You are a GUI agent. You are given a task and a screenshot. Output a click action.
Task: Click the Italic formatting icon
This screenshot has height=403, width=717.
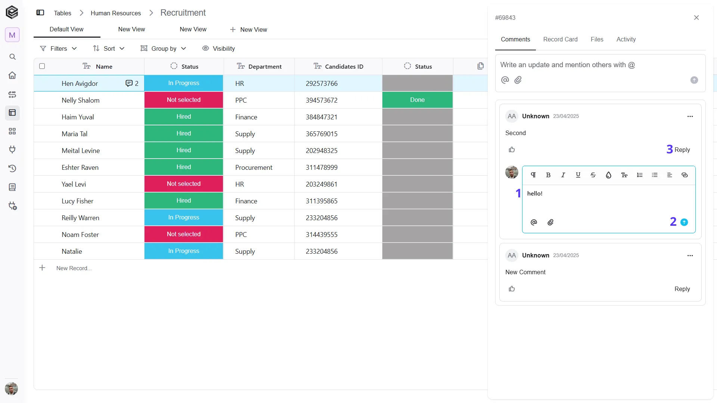tap(563, 175)
